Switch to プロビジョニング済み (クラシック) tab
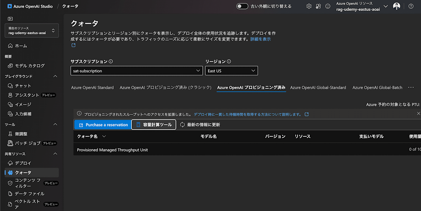Image resolution: width=421 pixels, height=211 pixels. [166, 87]
